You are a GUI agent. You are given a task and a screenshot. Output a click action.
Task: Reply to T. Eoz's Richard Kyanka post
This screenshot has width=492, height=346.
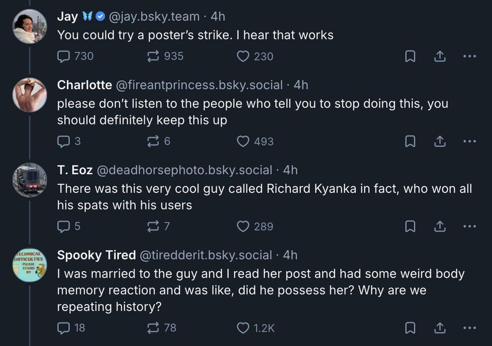[64, 226]
